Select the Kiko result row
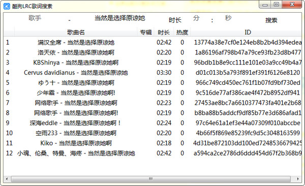This screenshot has height=186, width=305. (152, 143)
